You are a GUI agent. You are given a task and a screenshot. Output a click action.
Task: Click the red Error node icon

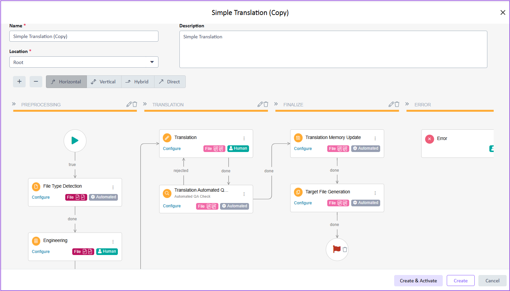coord(429,139)
